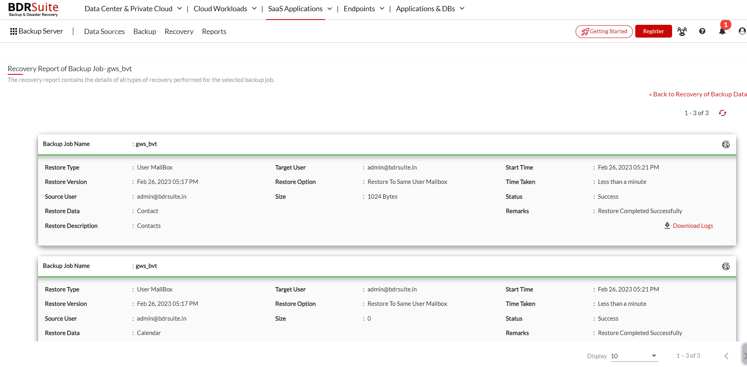Screen dimensions: 747x367
Task: Select the page title Recovery Report of Backup Job
Action: pos(70,69)
